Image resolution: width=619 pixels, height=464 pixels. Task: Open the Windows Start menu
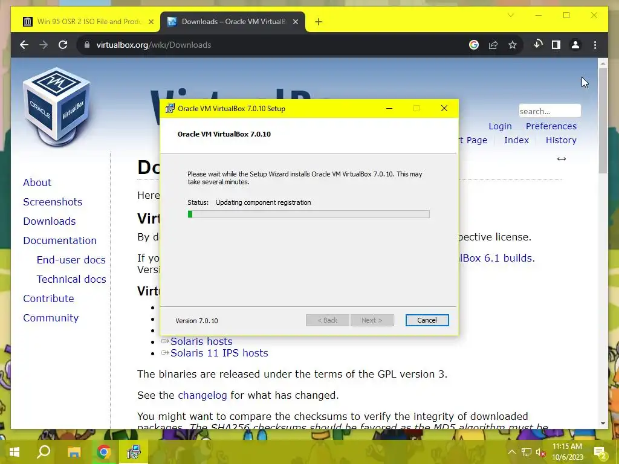pos(15,452)
